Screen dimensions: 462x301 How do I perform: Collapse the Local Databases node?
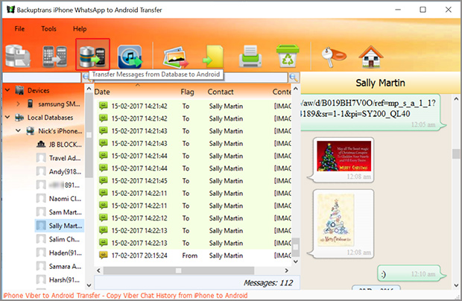point(7,117)
